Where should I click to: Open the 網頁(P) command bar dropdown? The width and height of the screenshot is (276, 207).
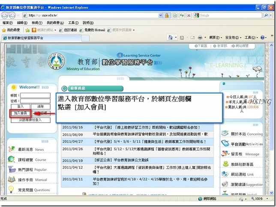point(216,38)
